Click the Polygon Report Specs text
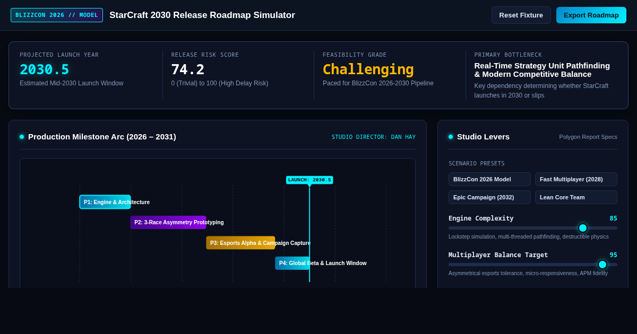Viewport: 637px width, 334px height. 588,137
